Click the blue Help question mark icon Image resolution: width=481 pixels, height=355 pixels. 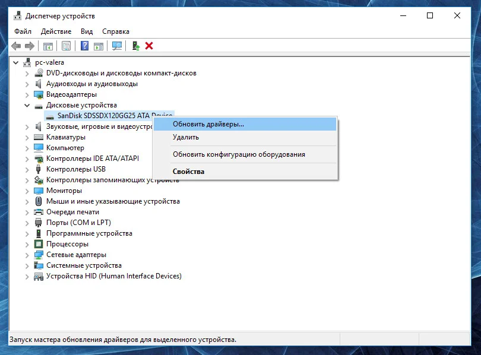85,46
